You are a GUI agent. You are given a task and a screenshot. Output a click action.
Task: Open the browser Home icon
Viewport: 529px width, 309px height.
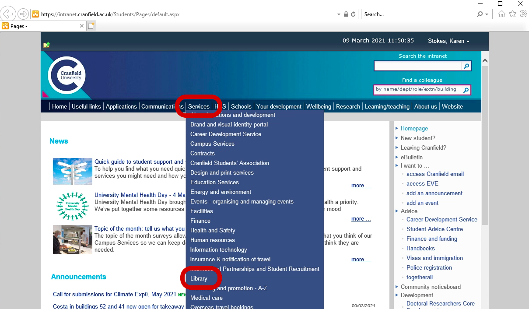(x=502, y=14)
